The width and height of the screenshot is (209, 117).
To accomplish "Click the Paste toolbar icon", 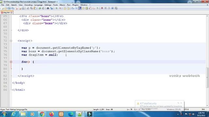I will (x=35, y=8).
